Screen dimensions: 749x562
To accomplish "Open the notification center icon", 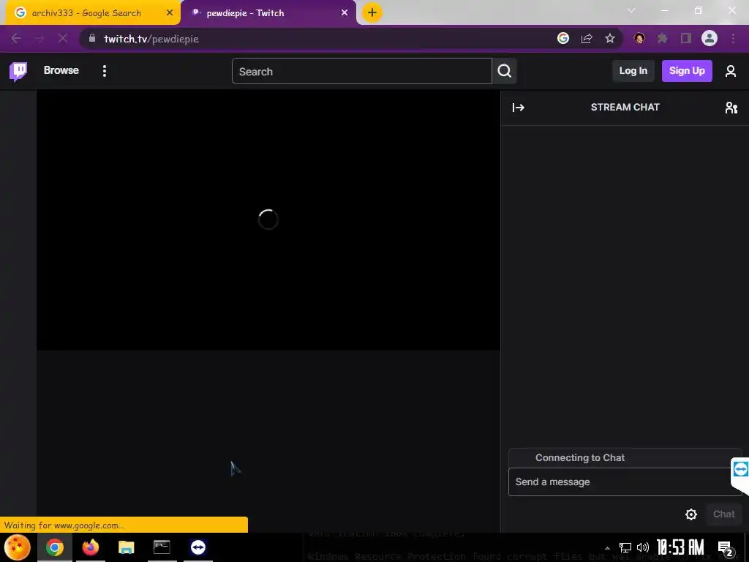I will 726,548.
